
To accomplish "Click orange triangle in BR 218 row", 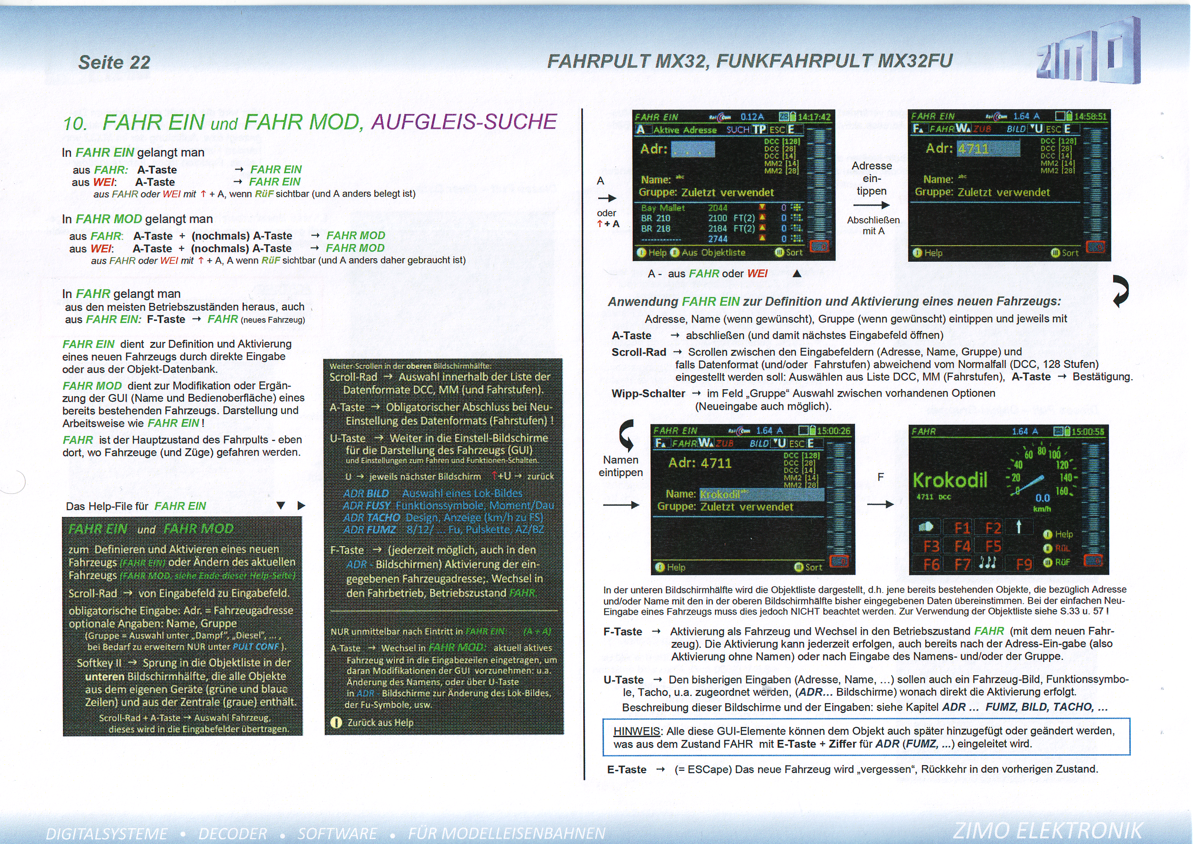I will (762, 228).
